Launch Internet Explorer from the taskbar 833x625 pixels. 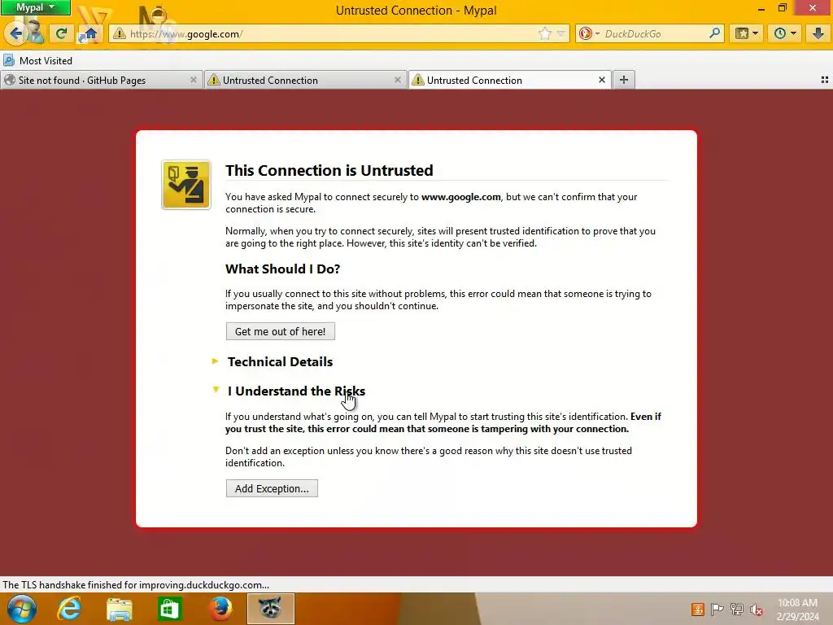70,609
